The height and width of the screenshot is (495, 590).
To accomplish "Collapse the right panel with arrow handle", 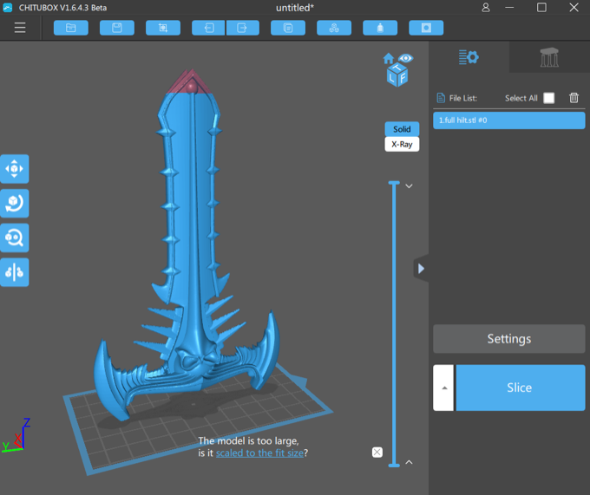I will pyautogui.click(x=421, y=269).
